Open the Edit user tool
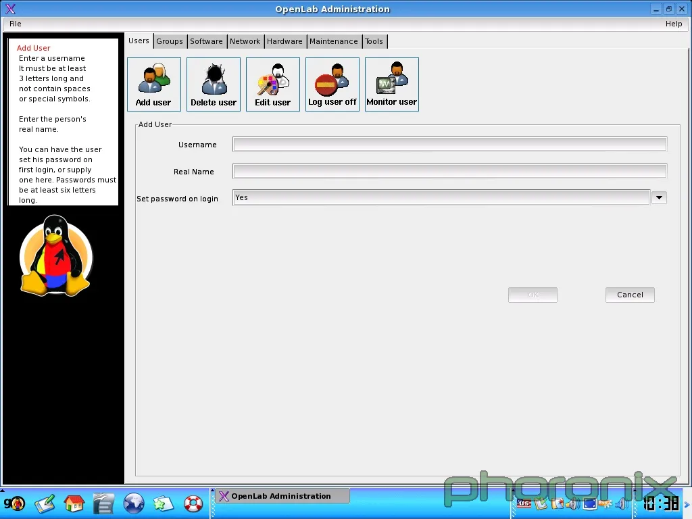This screenshot has height=519, width=692. pyautogui.click(x=273, y=84)
